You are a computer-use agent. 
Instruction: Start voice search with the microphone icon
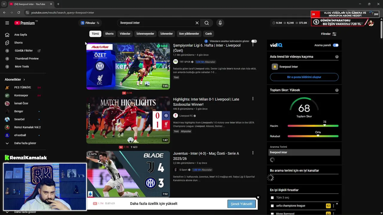(x=220, y=23)
